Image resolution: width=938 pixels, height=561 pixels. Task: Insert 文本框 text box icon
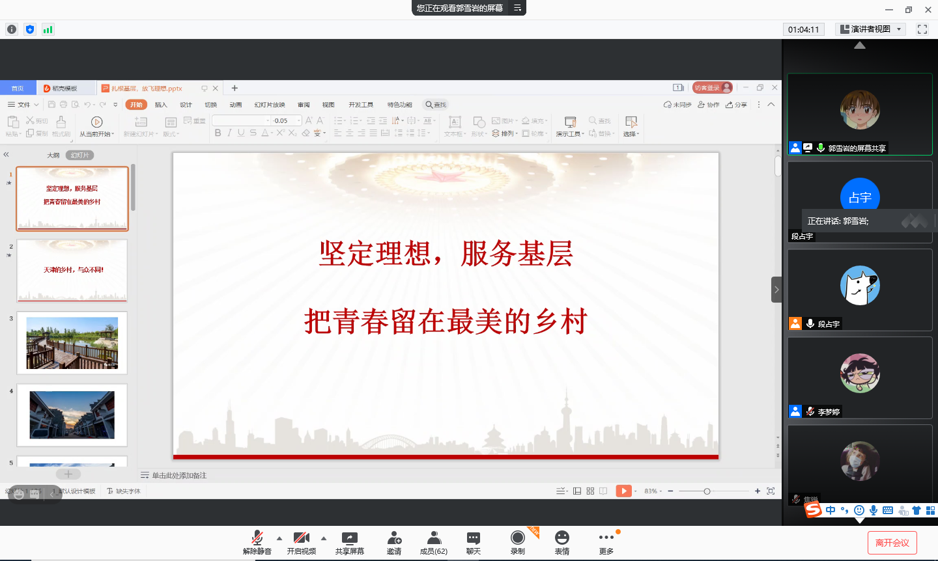[455, 122]
